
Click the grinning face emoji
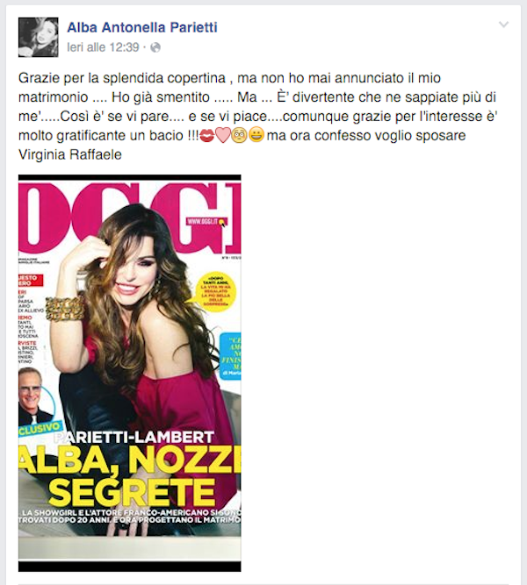pos(256,135)
